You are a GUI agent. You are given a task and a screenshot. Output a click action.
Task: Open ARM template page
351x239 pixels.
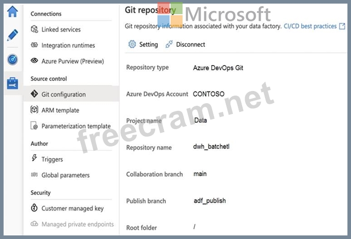[x=60, y=110]
